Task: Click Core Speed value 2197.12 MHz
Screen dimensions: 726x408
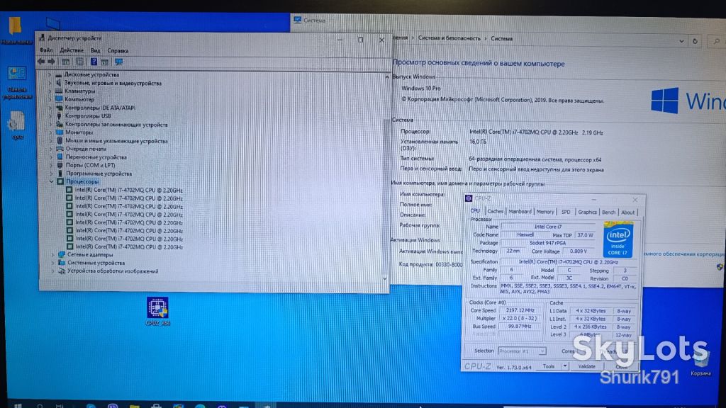Action: pos(520,310)
